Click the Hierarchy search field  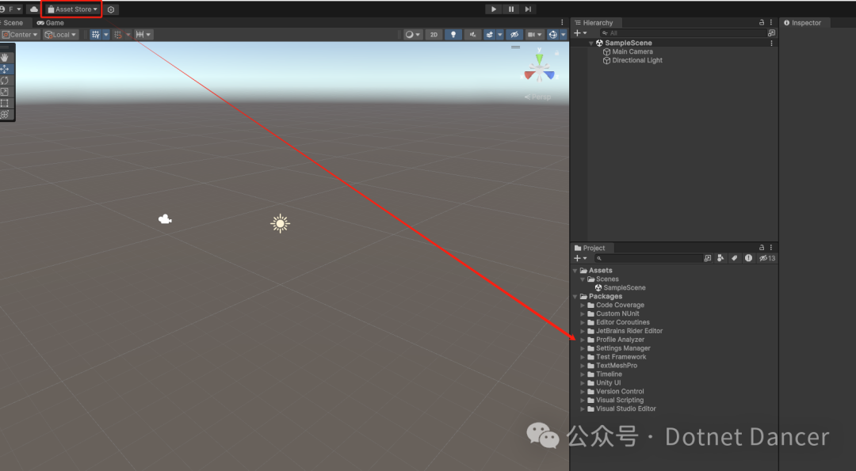pyautogui.click(x=683, y=32)
